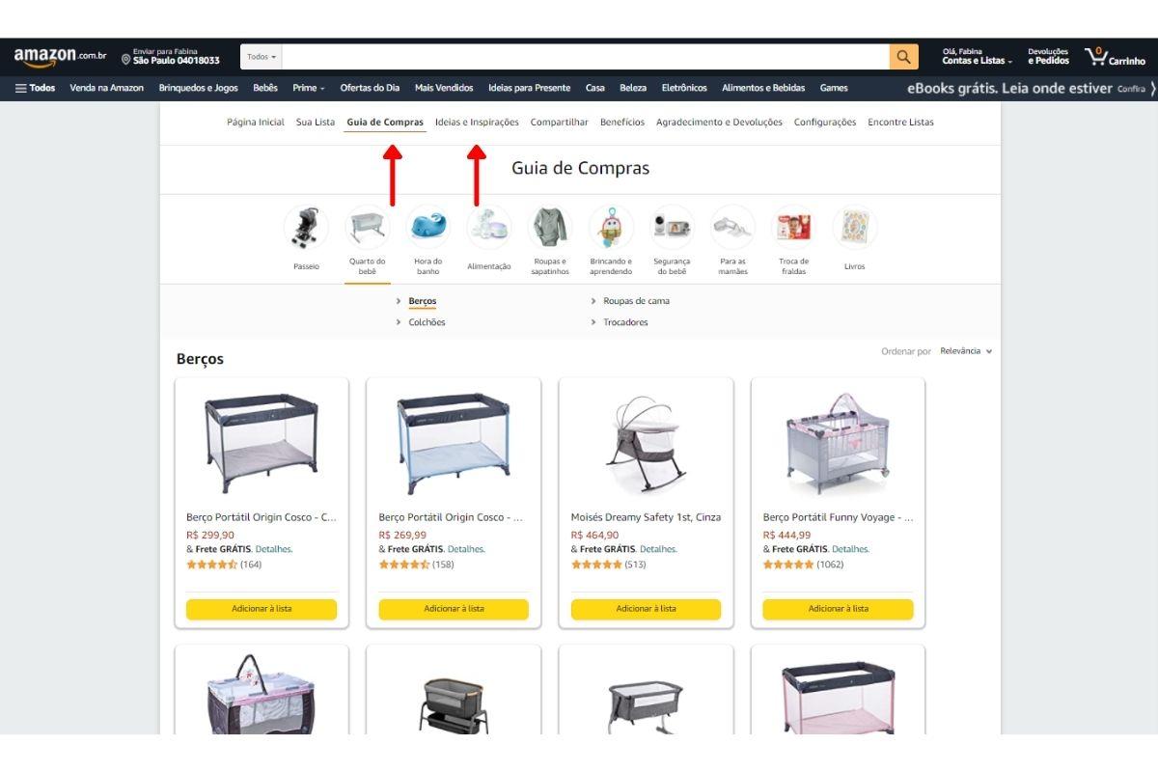Image resolution: width=1158 pixels, height=772 pixels.
Task: Click the orange search magnifier button
Action: 903,57
